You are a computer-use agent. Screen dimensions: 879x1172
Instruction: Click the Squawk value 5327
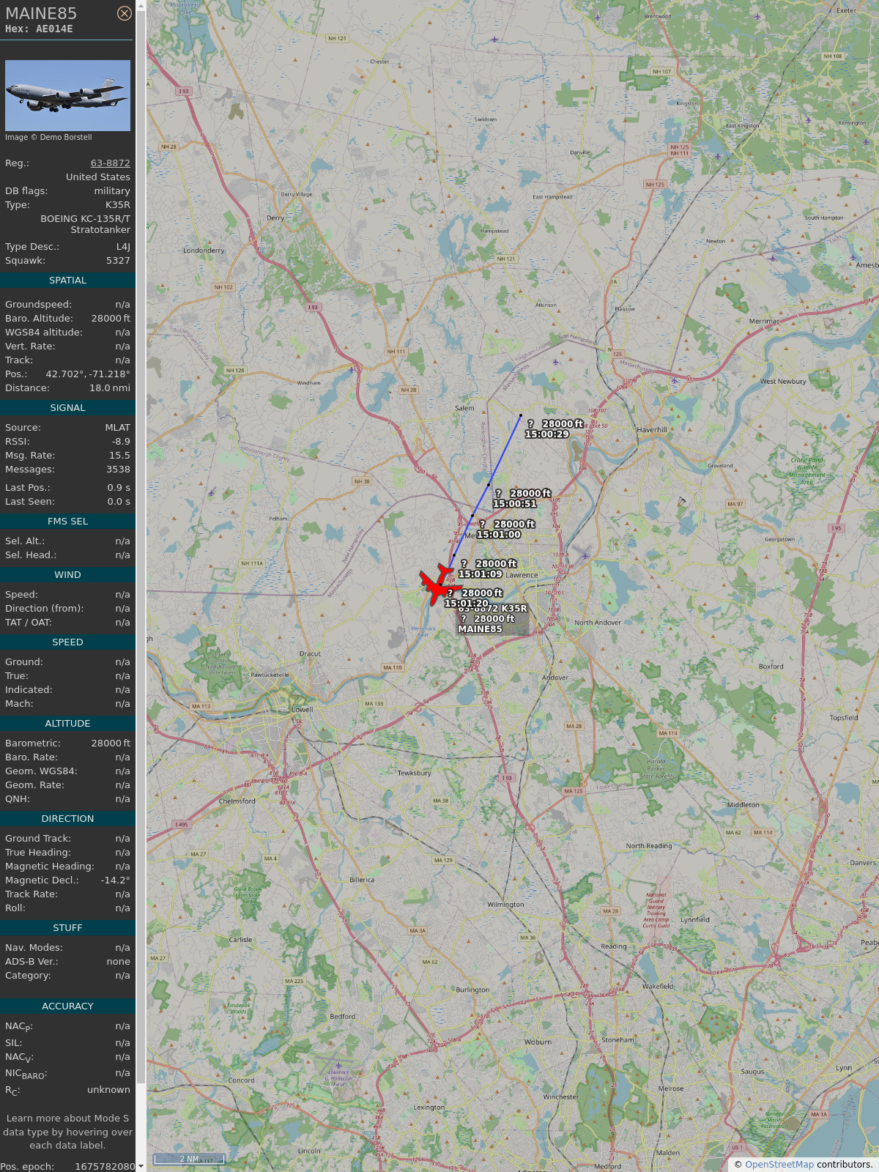tap(118, 261)
